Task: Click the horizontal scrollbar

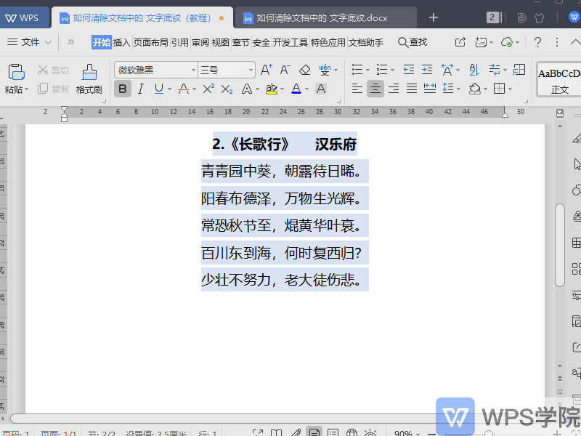Action: pos(222,419)
